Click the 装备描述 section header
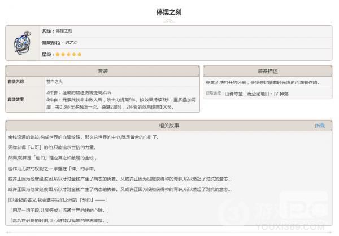The width and height of the screenshot is (339, 236). (x=268, y=71)
